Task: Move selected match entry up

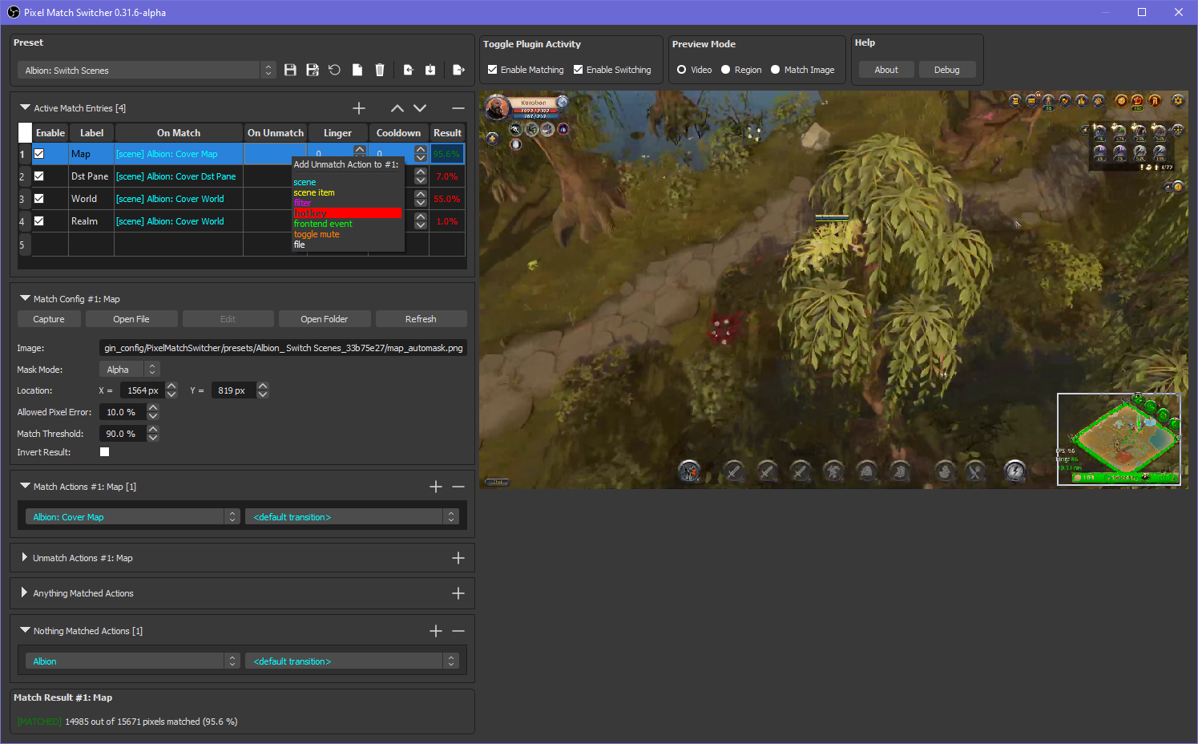Action: pyautogui.click(x=397, y=108)
